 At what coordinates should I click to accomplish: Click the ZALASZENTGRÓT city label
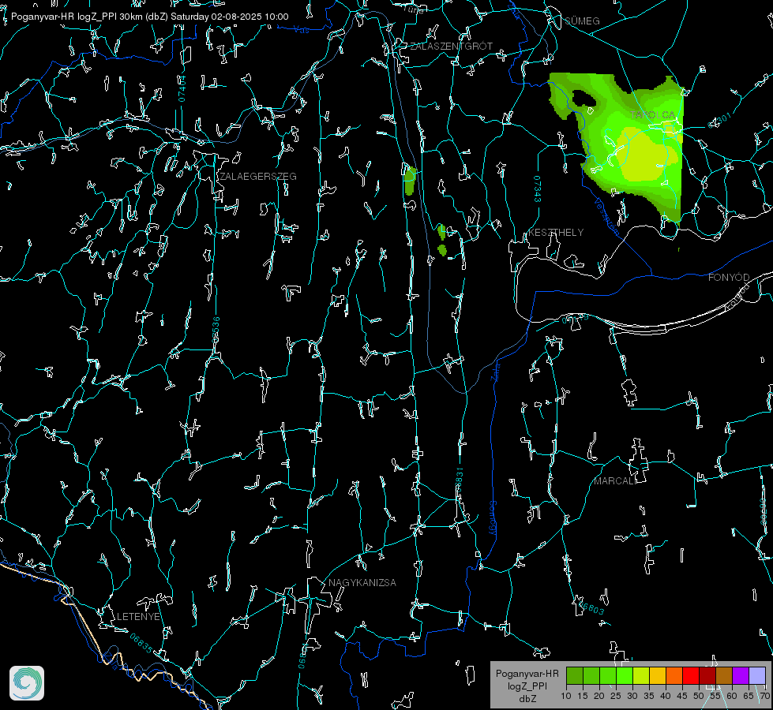click(451, 46)
